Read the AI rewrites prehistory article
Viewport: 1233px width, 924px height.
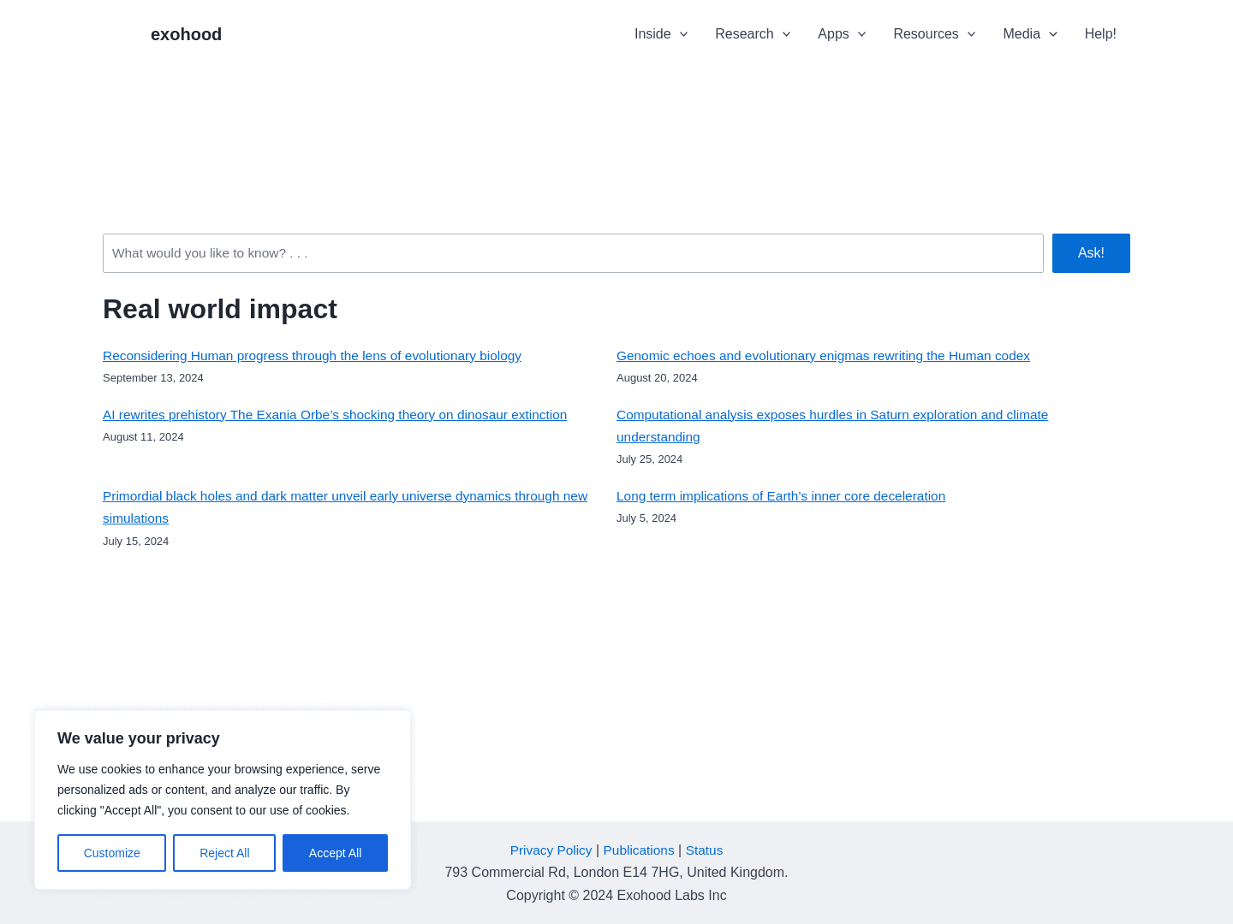[335, 415]
